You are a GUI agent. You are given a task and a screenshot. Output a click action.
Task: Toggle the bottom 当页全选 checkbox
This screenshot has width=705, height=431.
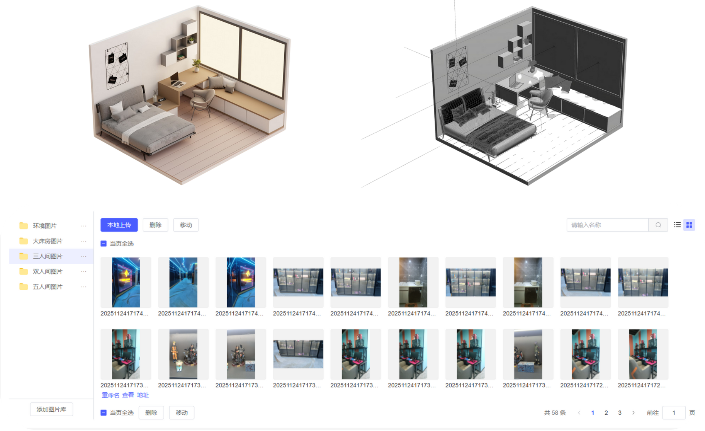pyautogui.click(x=104, y=413)
